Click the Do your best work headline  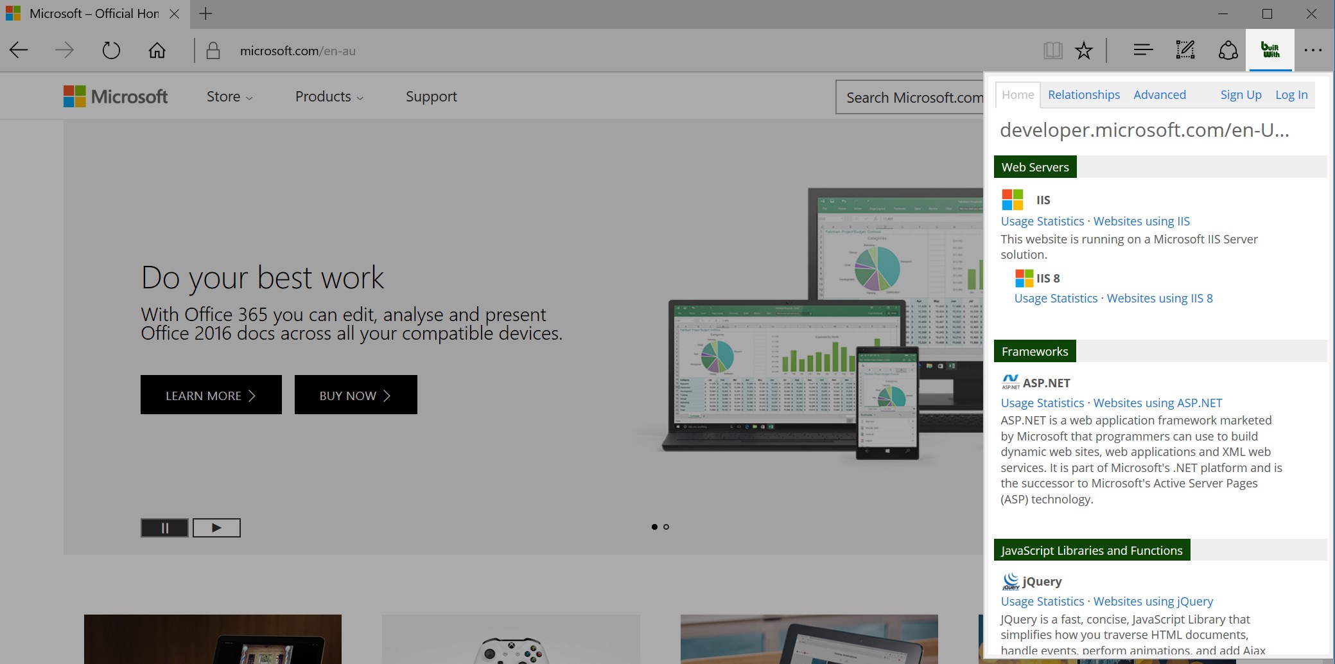(x=263, y=277)
